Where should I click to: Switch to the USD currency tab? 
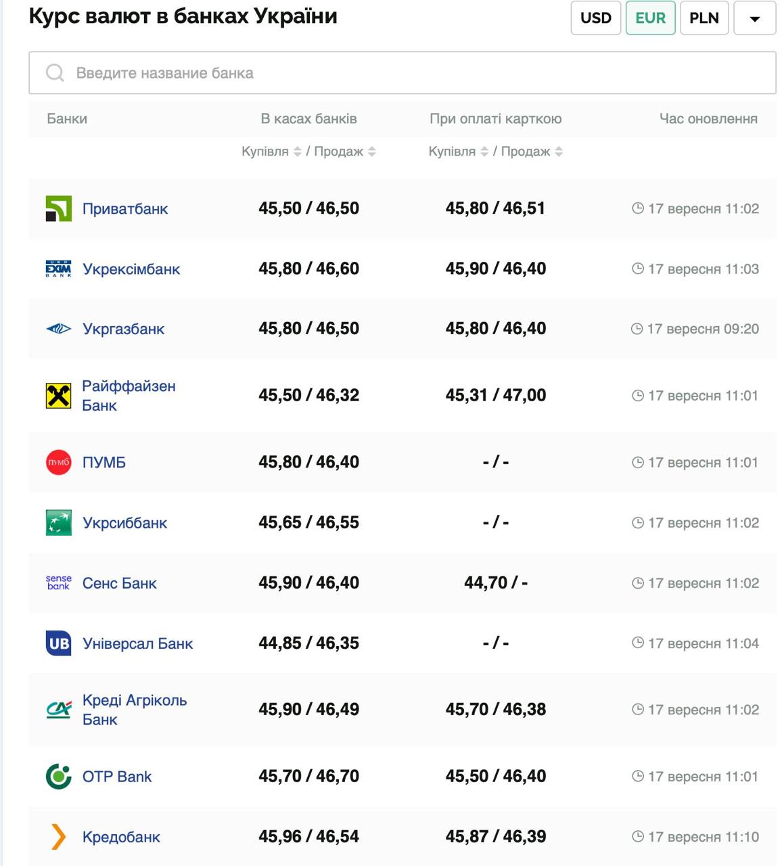pos(595,18)
